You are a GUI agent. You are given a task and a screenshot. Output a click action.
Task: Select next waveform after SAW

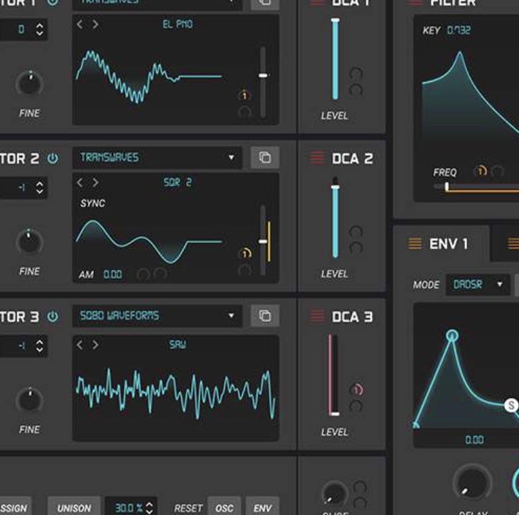(95, 345)
